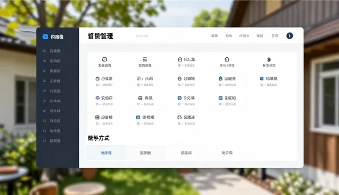Open the first item in the dark sidebar
Image resolution: width=339 pixels, height=195 pixels.
click(52, 51)
